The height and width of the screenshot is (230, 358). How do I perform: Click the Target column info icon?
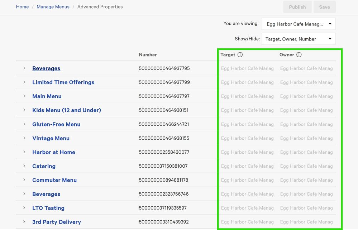click(x=240, y=55)
